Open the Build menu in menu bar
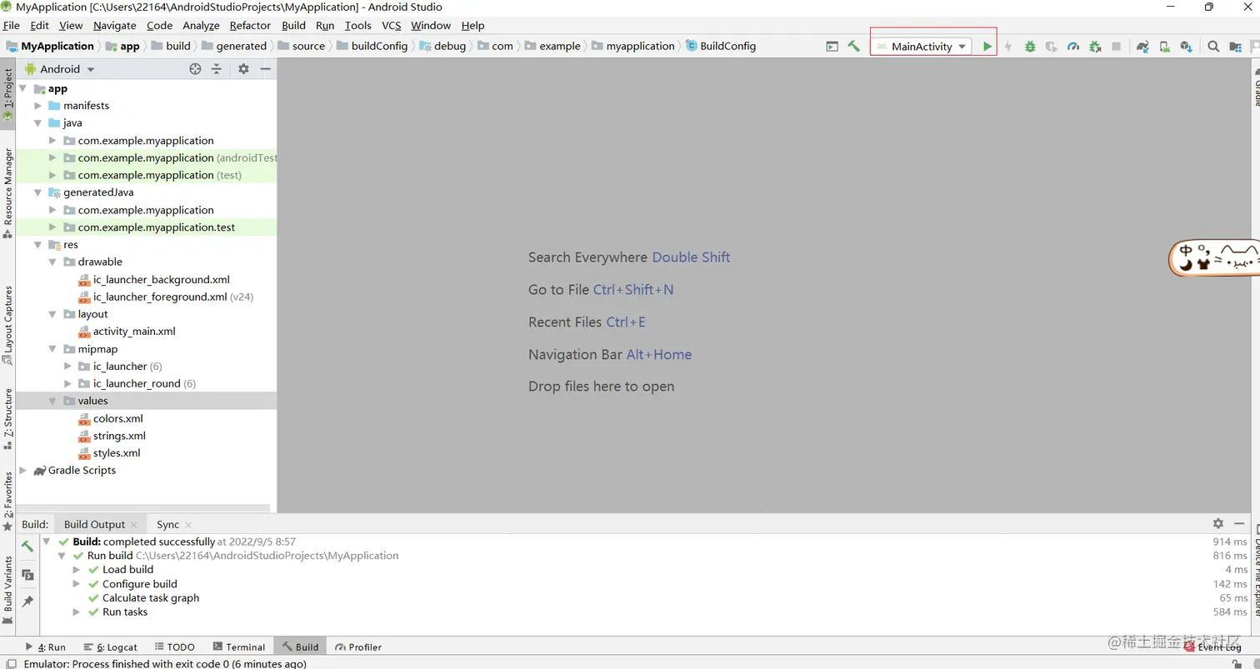This screenshot has width=1260, height=669. coord(293,26)
